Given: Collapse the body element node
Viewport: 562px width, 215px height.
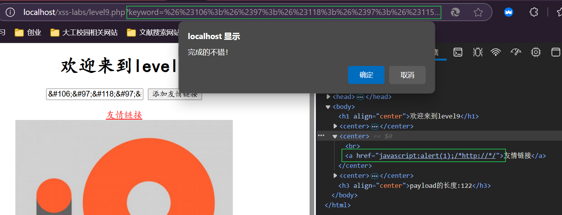Looking at the screenshot, I should [328, 107].
